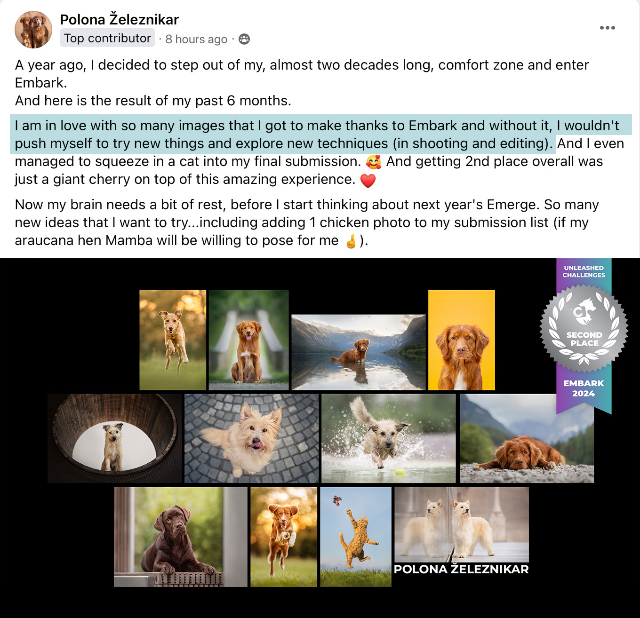The width and height of the screenshot is (640, 618).
Task: Open the three-dots post options menu
Action: click(x=607, y=28)
